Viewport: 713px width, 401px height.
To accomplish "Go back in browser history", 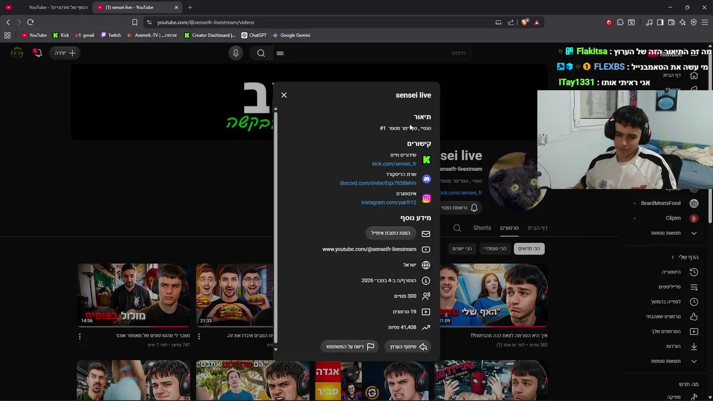I will (8, 22).
